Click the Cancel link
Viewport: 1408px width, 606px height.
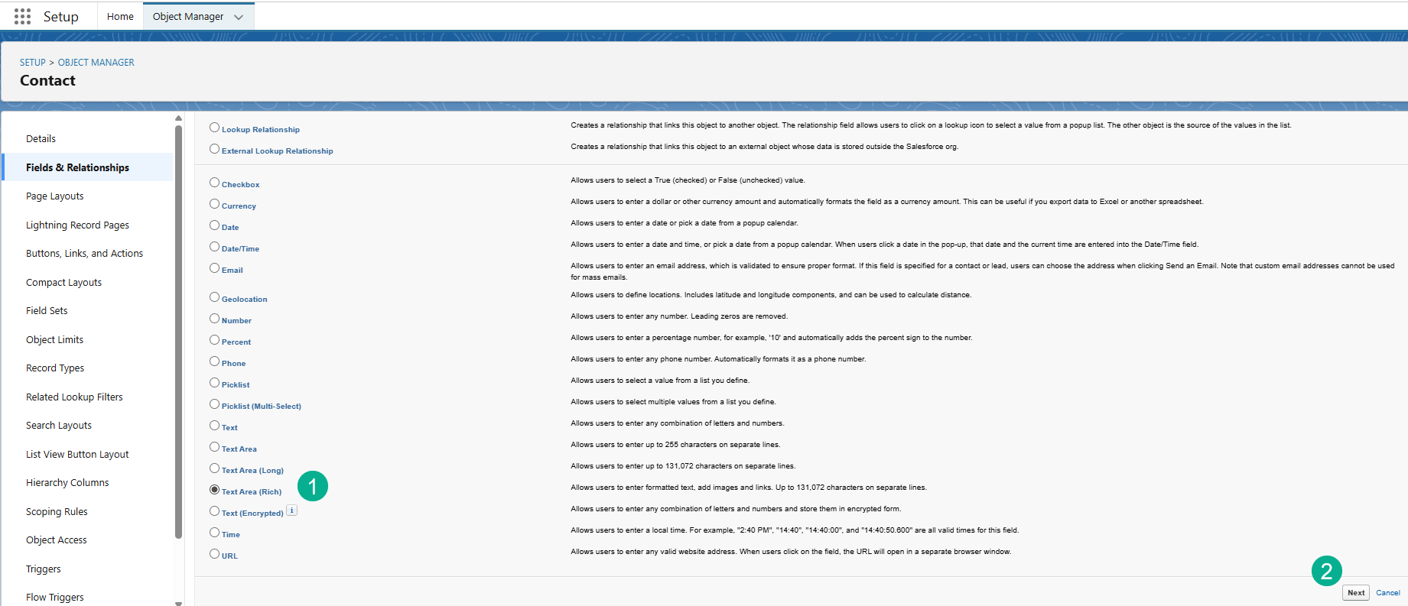point(1387,593)
